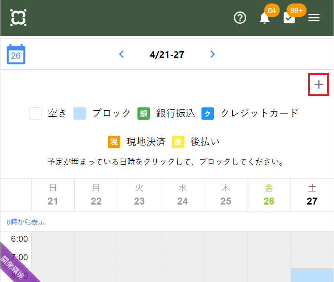The image size is (334, 282).
Task: Click the 4/21-27 date range label
Action: tap(167, 55)
